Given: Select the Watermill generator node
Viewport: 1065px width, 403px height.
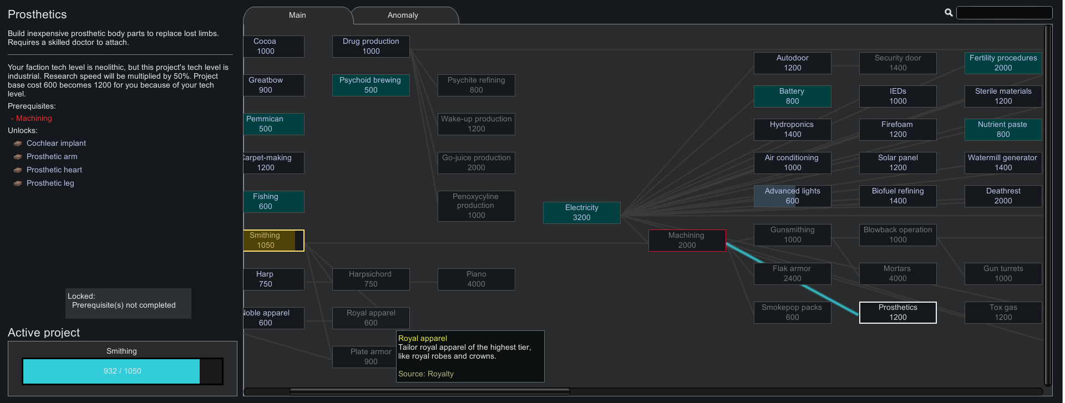Looking at the screenshot, I should (1003, 163).
